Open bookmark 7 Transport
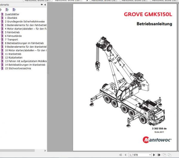179x158 pixels. (x=11, y=40)
